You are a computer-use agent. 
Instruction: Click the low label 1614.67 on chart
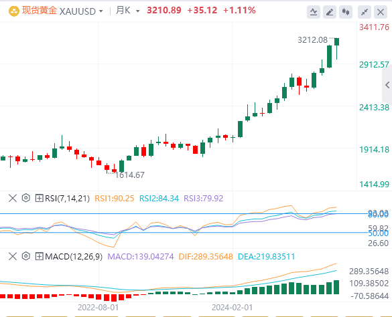click(x=129, y=175)
